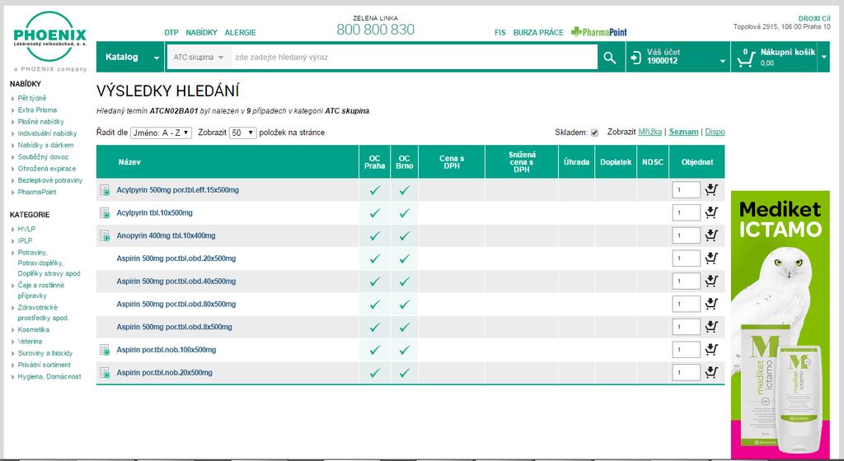Open product Anopyrin 400mg tbl.10x400mg
The width and height of the screenshot is (844, 461).
(x=166, y=236)
